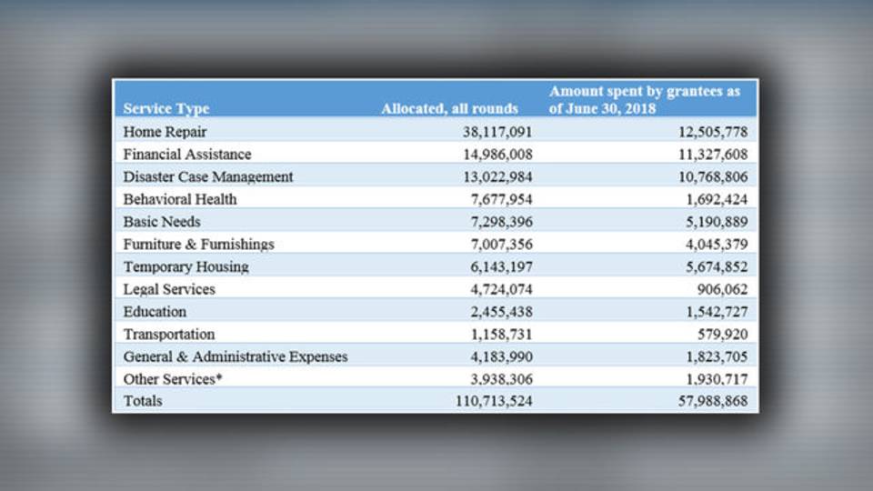Screen dimensions: 873x491
Task: Click the spent value 1,823,705
Action: [717, 356]
